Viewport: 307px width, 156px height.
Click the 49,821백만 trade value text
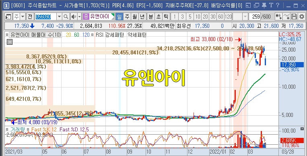(163, 26)
